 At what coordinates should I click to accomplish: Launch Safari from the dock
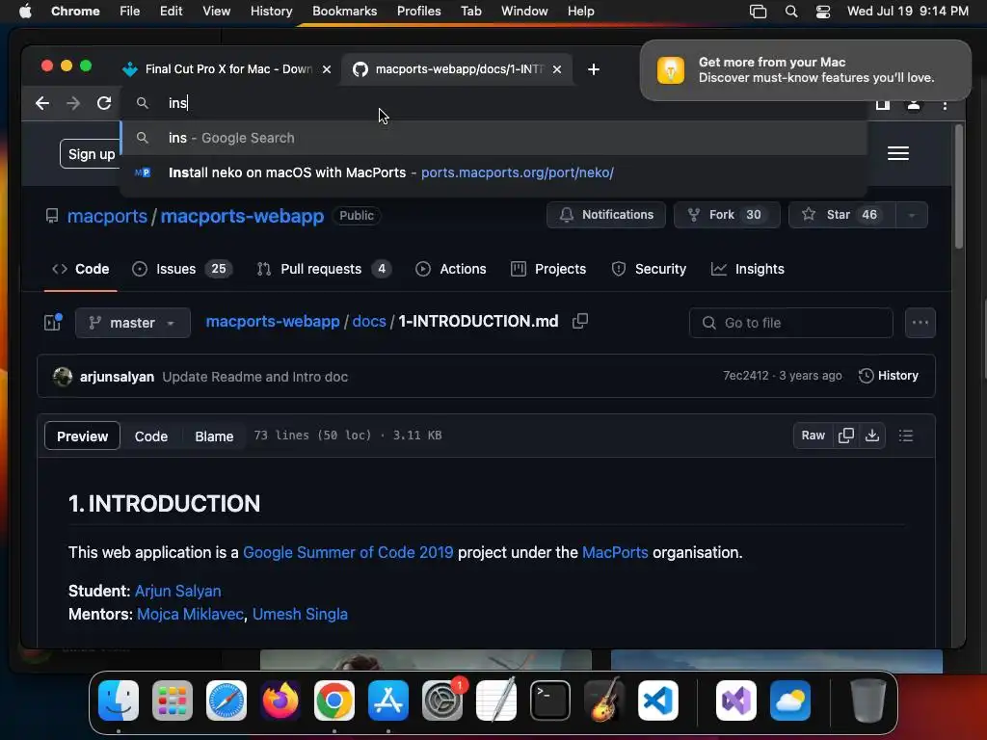click(x=227, y=700)
